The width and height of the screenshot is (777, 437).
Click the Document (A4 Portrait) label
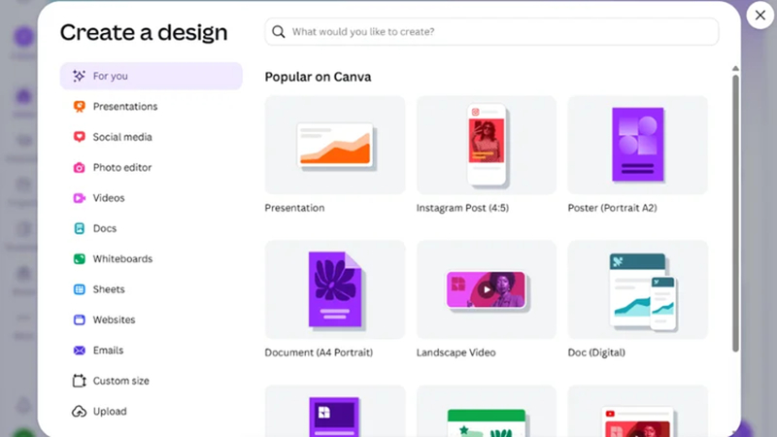tap(319, 353)
